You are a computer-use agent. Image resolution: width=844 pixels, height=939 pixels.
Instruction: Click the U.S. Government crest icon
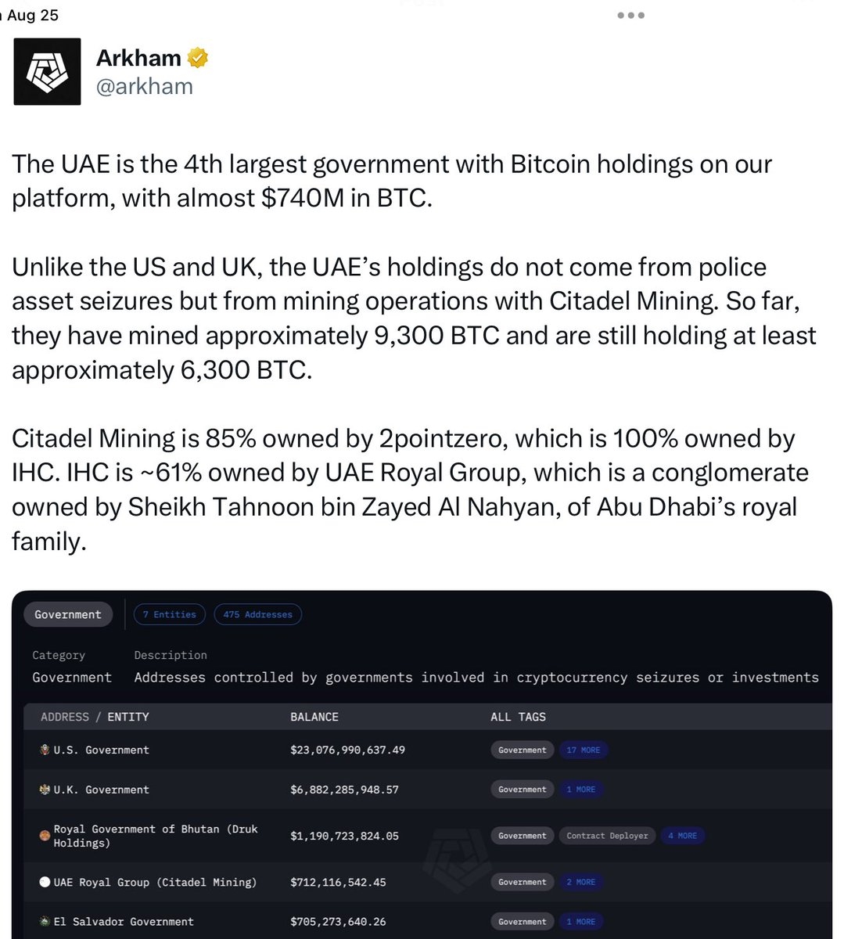[45, 750]
